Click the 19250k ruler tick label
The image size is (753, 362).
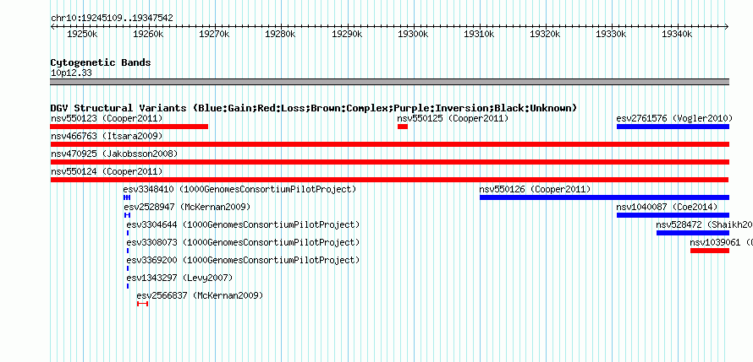point(83,34)
